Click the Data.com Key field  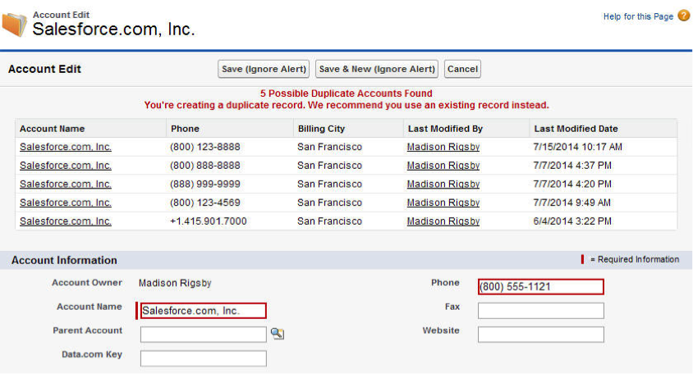[203, 358]
